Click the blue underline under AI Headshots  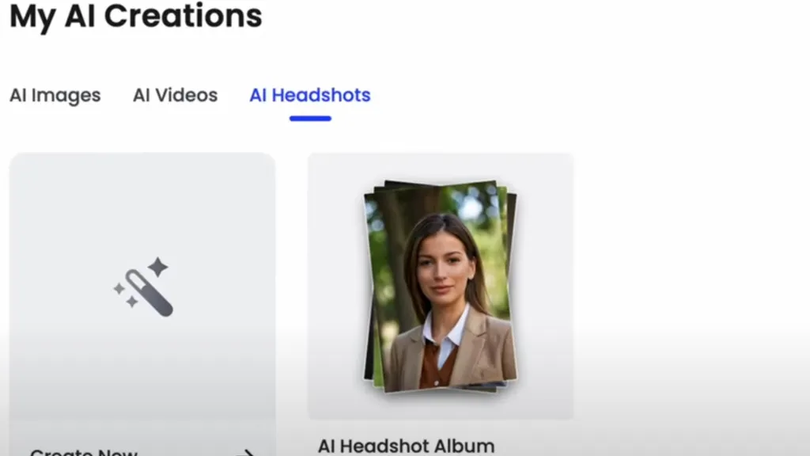310,119
